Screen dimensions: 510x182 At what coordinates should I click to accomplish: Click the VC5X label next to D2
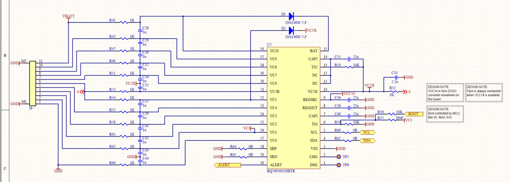tap(311, 31)
